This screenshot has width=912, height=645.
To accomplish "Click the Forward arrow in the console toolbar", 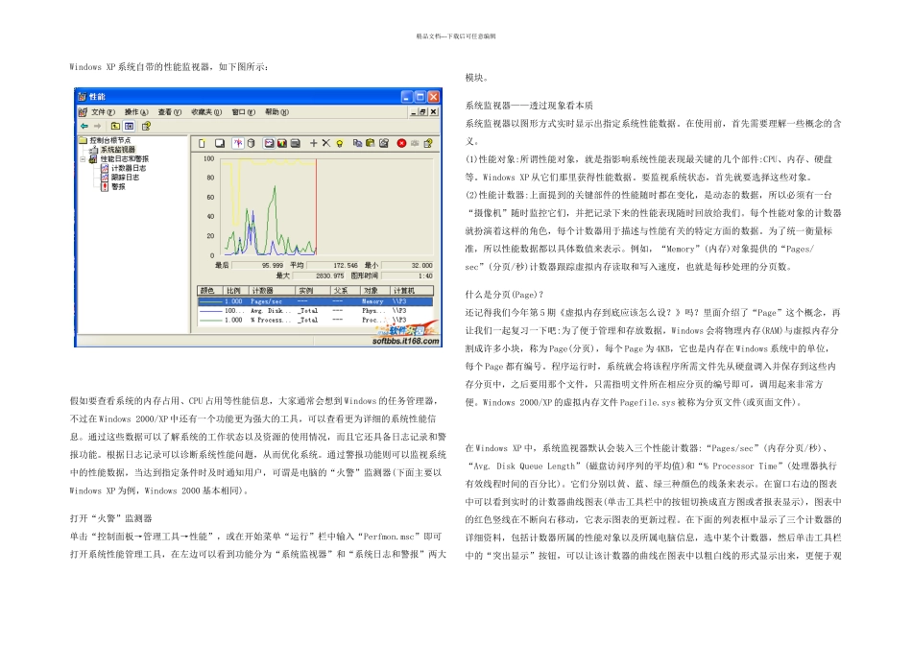I will click(x=97, y=126).
